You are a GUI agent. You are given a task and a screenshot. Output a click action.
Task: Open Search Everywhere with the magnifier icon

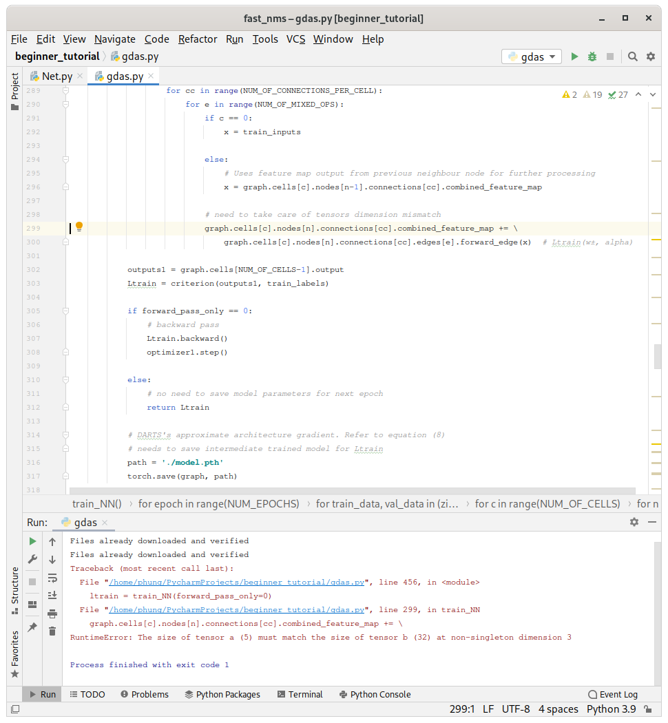[x=633, y=57]
